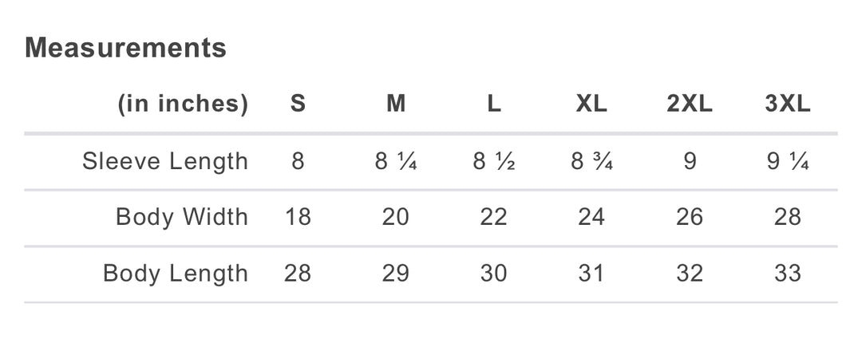Select the L size column header
862x339 pixels.
tap(494, 104)
